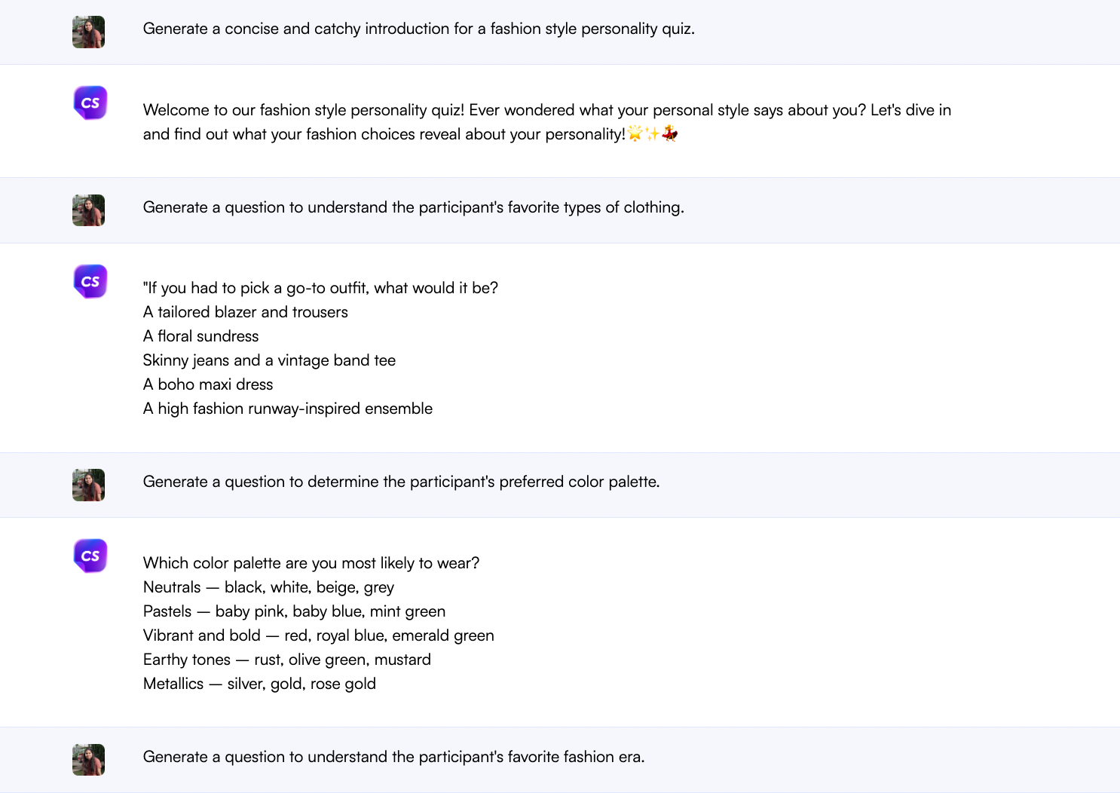Click the "A floral sundress" option text
Viewport: 1120px width, 793px height.
click(200, 336)
